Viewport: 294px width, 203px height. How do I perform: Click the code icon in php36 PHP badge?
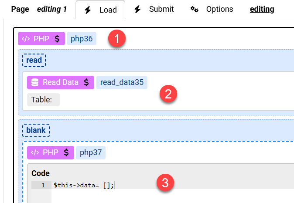click(26, 39)
